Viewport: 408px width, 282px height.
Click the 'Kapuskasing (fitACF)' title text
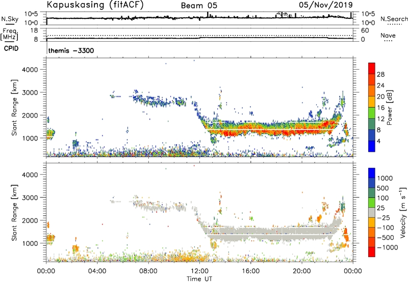95,5
